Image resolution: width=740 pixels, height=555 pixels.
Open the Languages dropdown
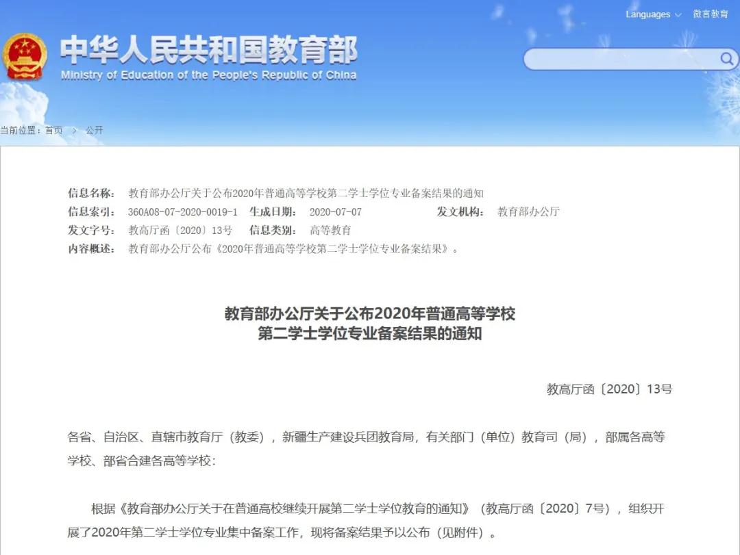tap(653, 14)
